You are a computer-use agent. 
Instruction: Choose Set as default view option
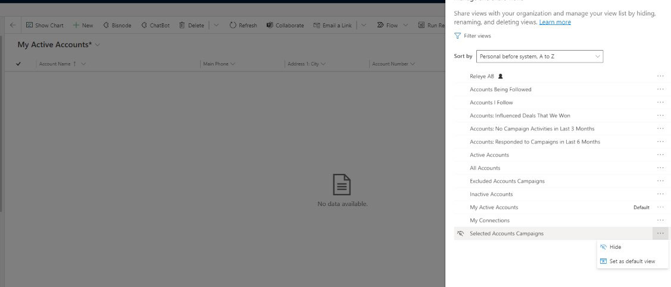pos(632,261)
